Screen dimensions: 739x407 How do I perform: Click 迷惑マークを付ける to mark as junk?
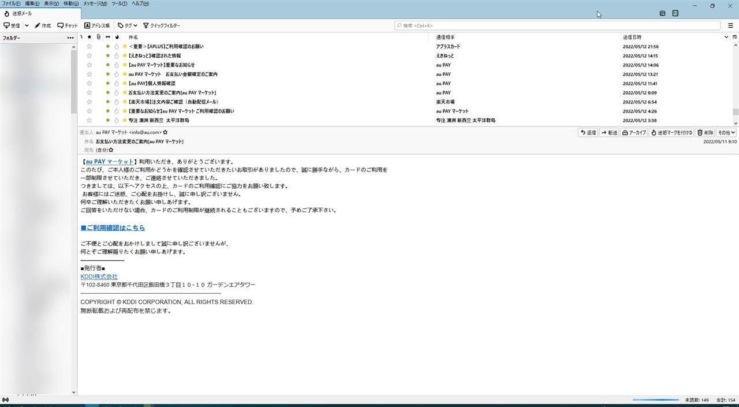[x=671, y=133]
